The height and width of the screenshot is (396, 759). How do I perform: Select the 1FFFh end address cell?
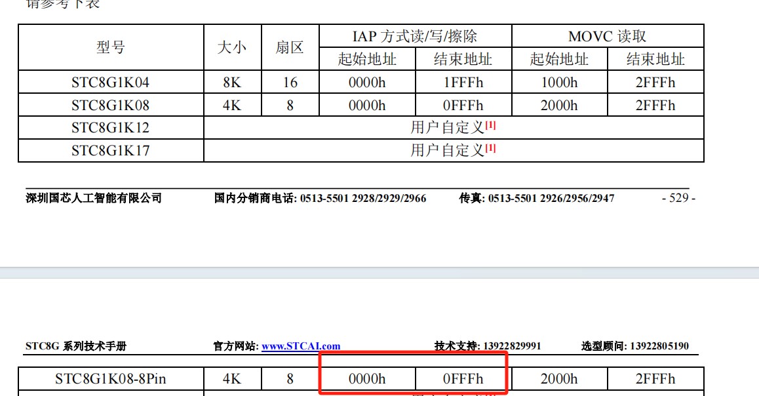point(463,83)
